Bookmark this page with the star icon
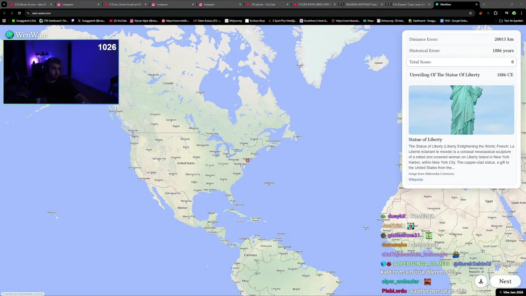Screen dimensions: 526x296 point(471,13)
